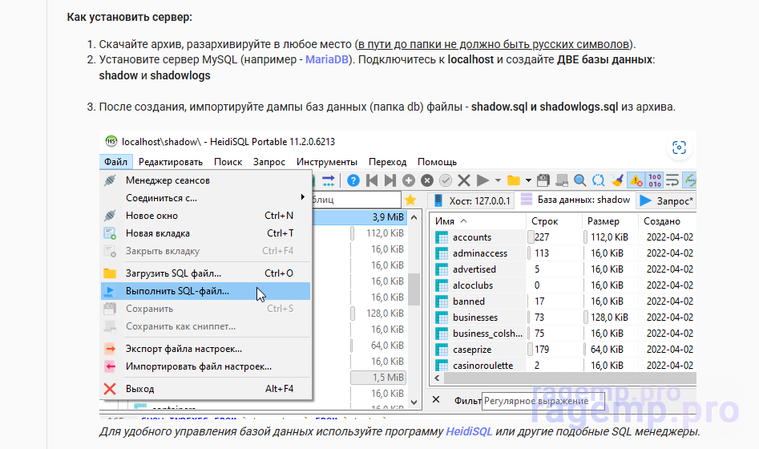
Task: Click the table filter box near star
Action: [x=357, y=200]
